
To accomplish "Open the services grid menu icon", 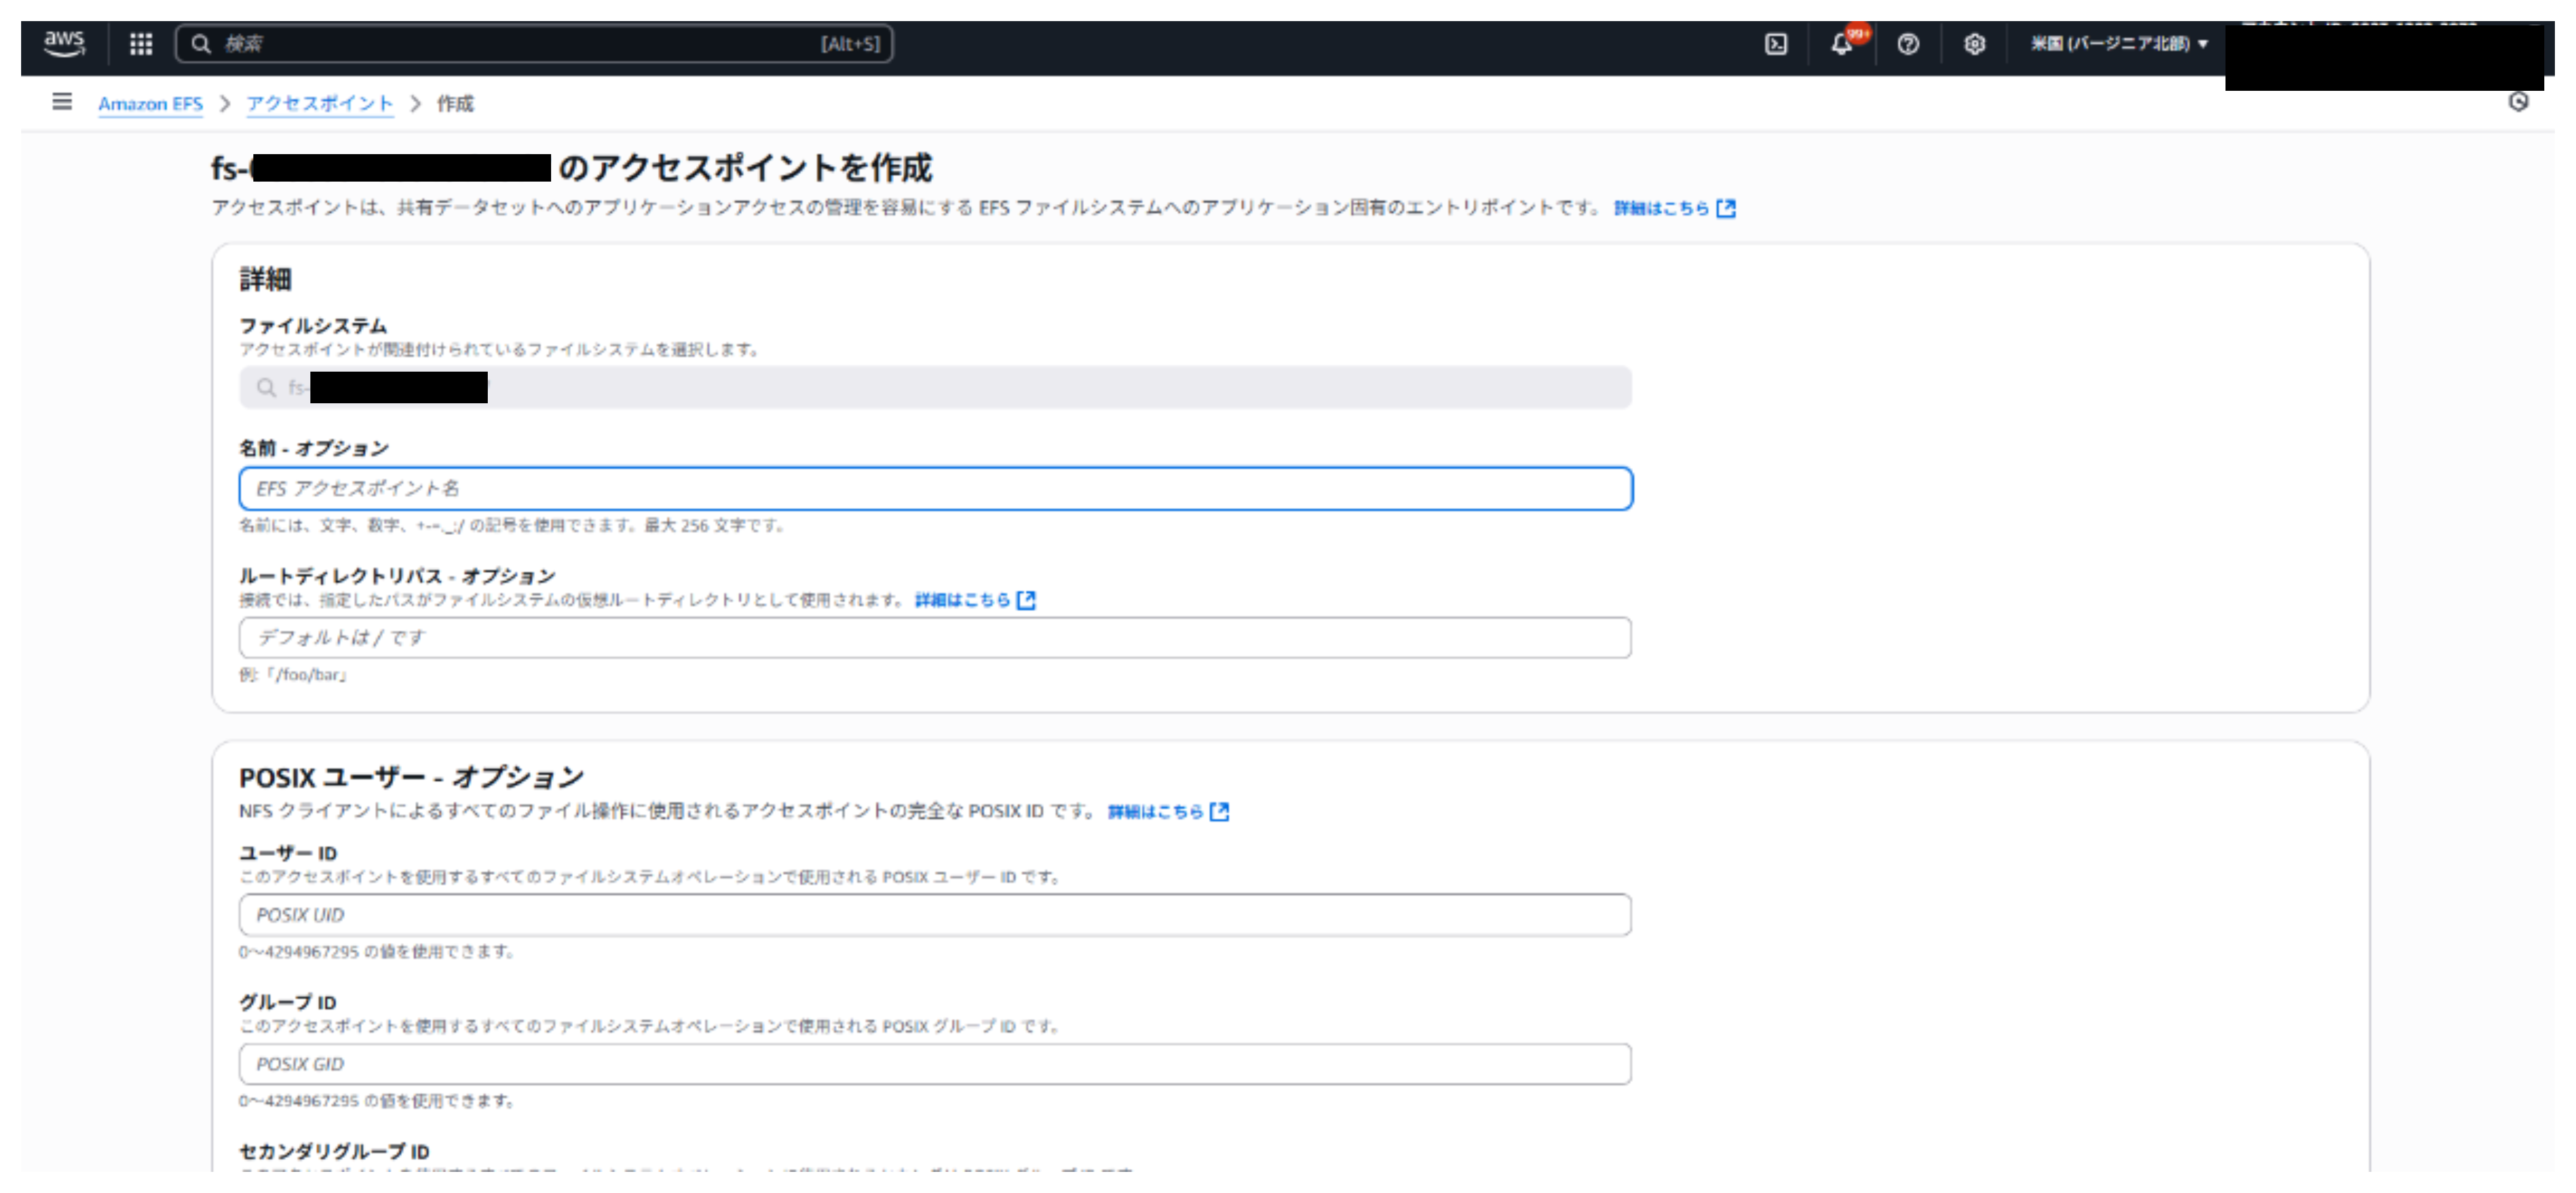I will coord(141,43).
